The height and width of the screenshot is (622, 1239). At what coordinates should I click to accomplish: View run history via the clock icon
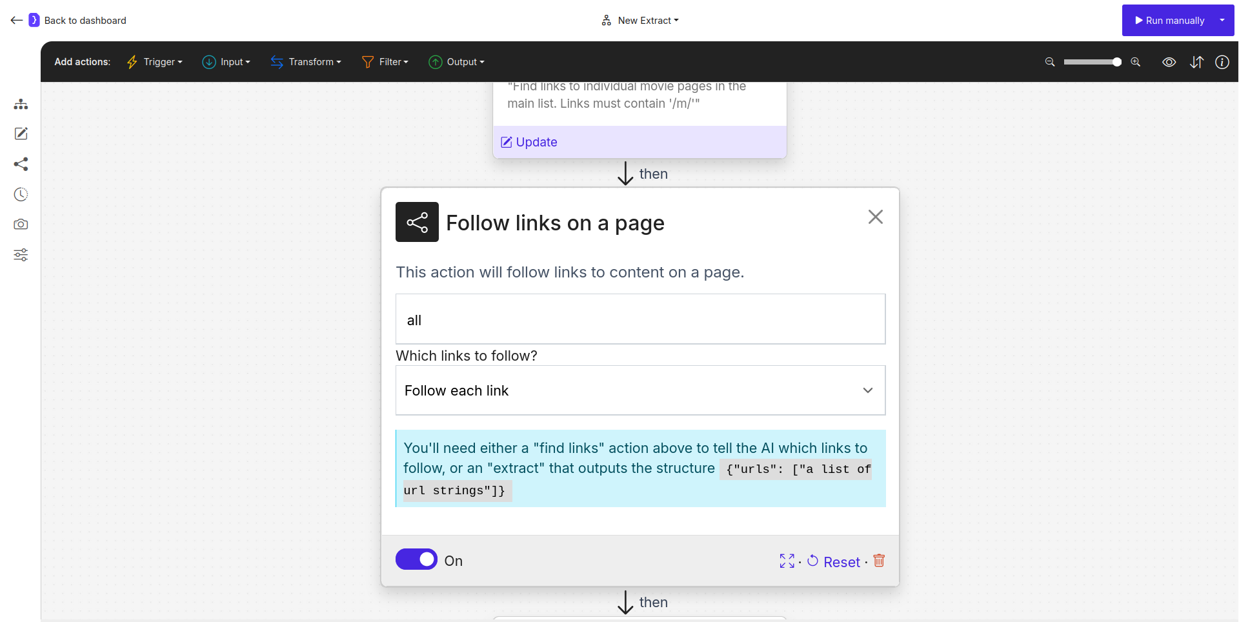coord(21,194)
